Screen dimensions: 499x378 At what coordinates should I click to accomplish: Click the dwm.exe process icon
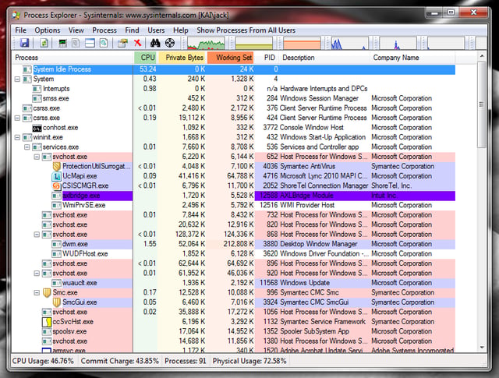click(57, 245)
